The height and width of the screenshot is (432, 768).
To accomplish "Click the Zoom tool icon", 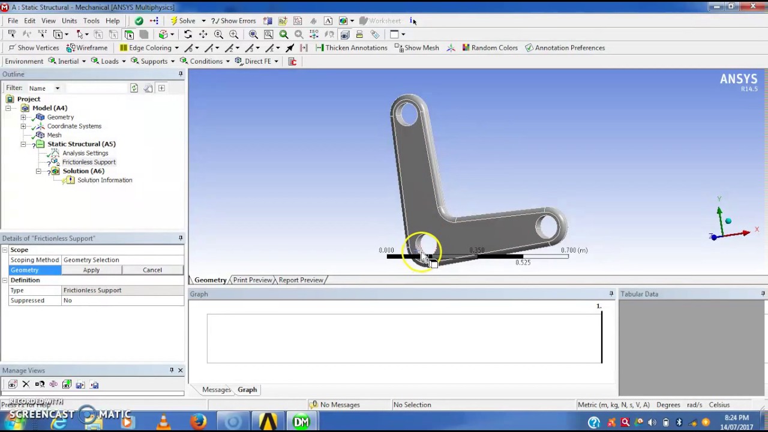I will pos(218,34).
